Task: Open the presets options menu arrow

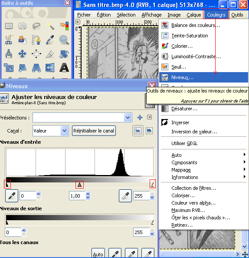Action: [x=149, y=117]
